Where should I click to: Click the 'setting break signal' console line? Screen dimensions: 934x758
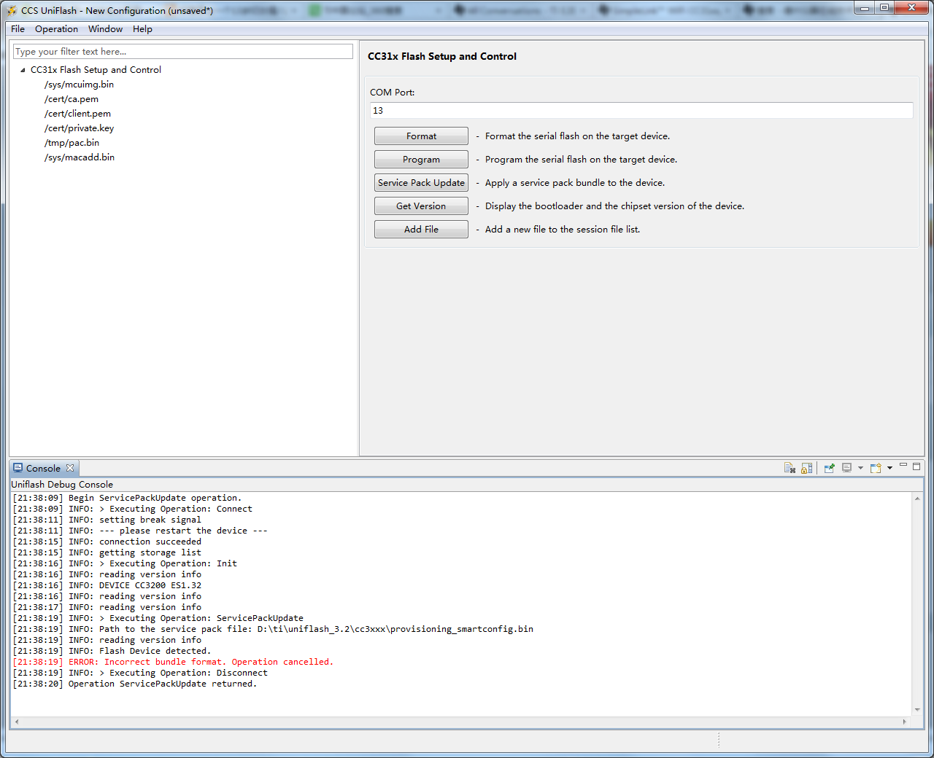click(107, 520)
